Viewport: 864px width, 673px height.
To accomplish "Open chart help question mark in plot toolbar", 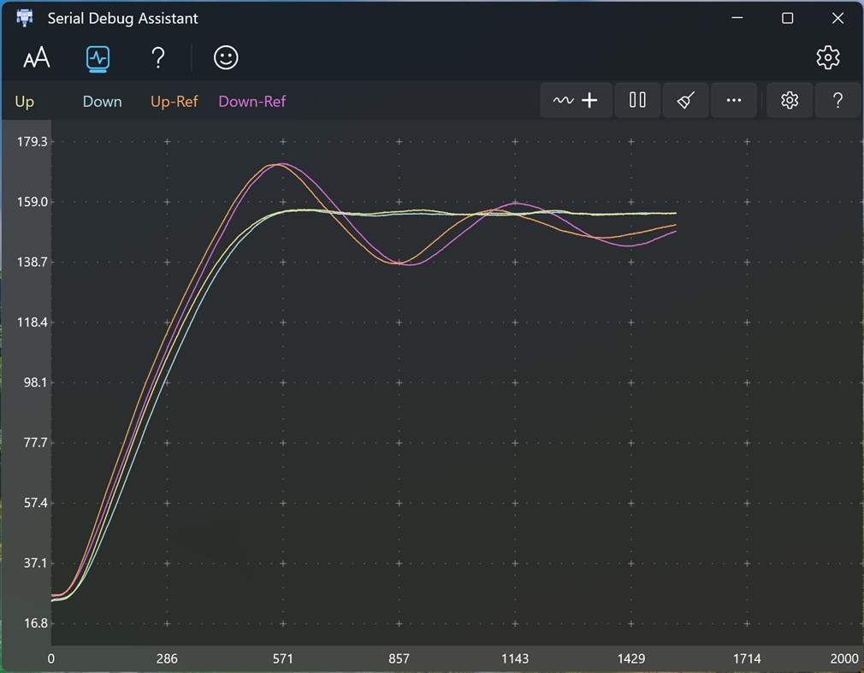I will tap(837, 100).
